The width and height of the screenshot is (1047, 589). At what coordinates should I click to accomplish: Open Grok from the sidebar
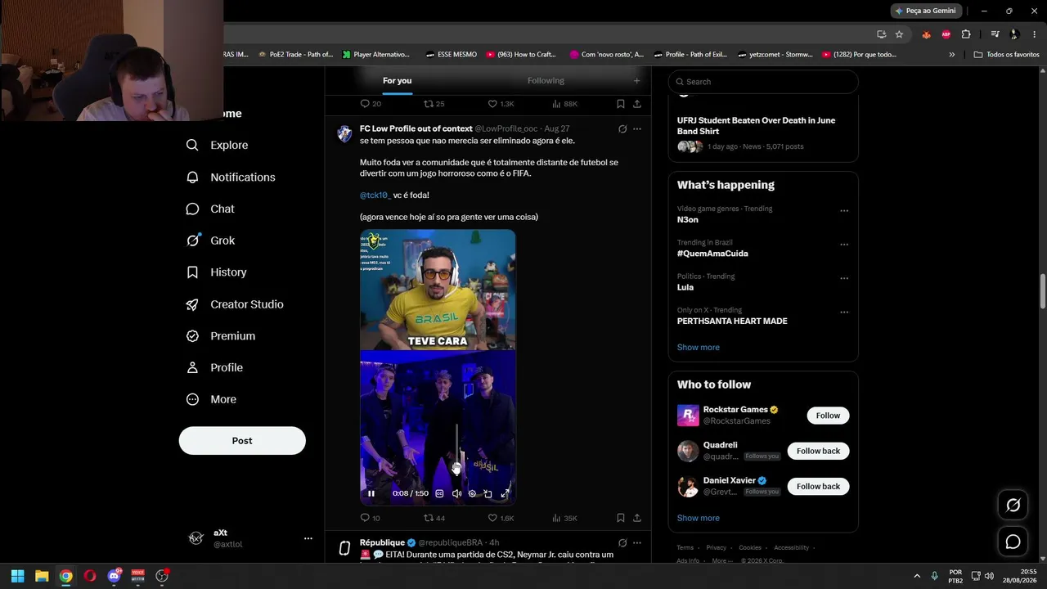(210, 241)
